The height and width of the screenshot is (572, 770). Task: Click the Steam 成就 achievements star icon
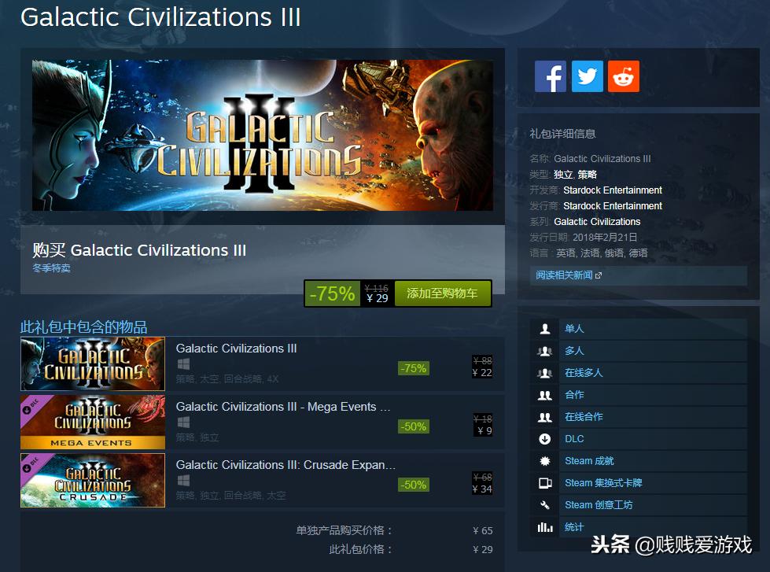pos(544,461)
